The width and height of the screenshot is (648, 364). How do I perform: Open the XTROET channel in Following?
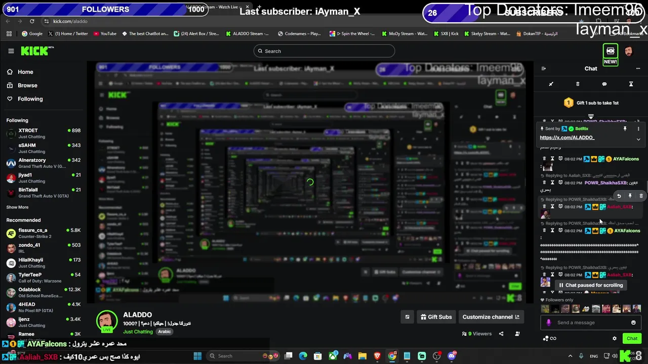tap(43, 133)
